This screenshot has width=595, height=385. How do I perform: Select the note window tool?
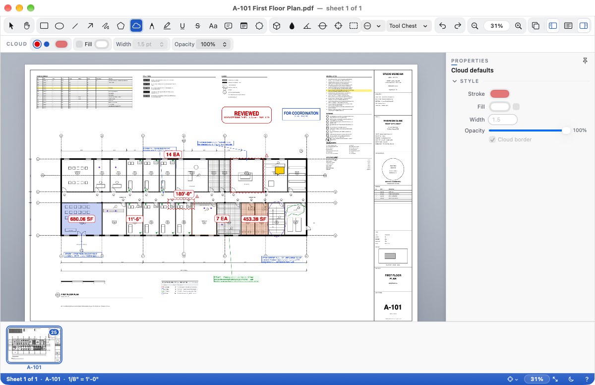pyautogui.click(x=244, y=26)
